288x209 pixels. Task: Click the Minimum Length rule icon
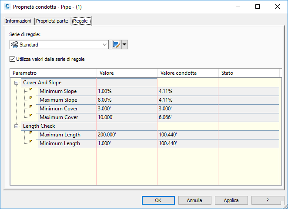point(31,142)
